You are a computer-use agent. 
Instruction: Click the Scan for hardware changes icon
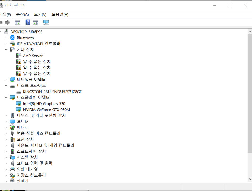[x=46, y=22]
